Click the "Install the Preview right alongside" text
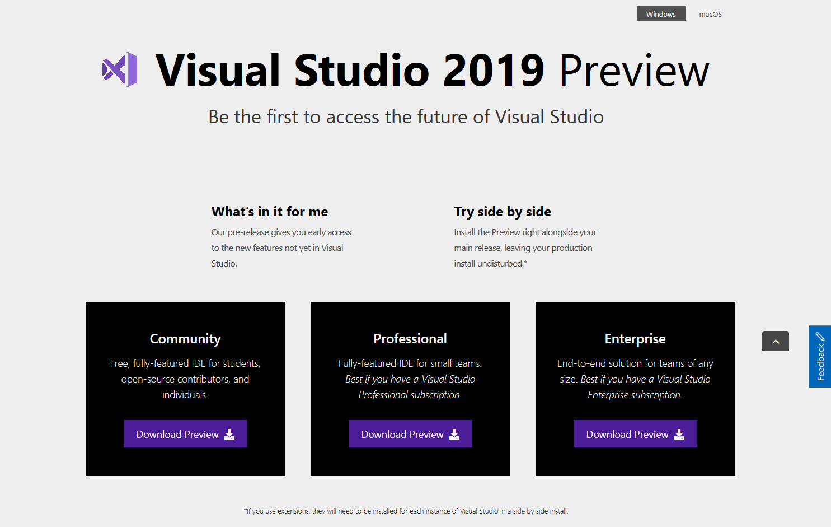Viewport: 831px width, 527px height. (525, 248)
